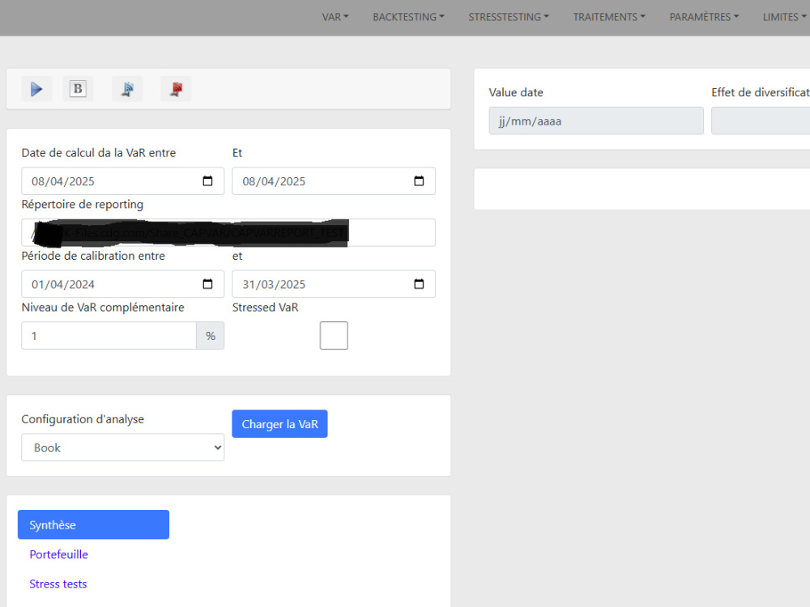Click the percent sign addon
Image resolution: width=810 pixels, height=607 pixels.
211,336
